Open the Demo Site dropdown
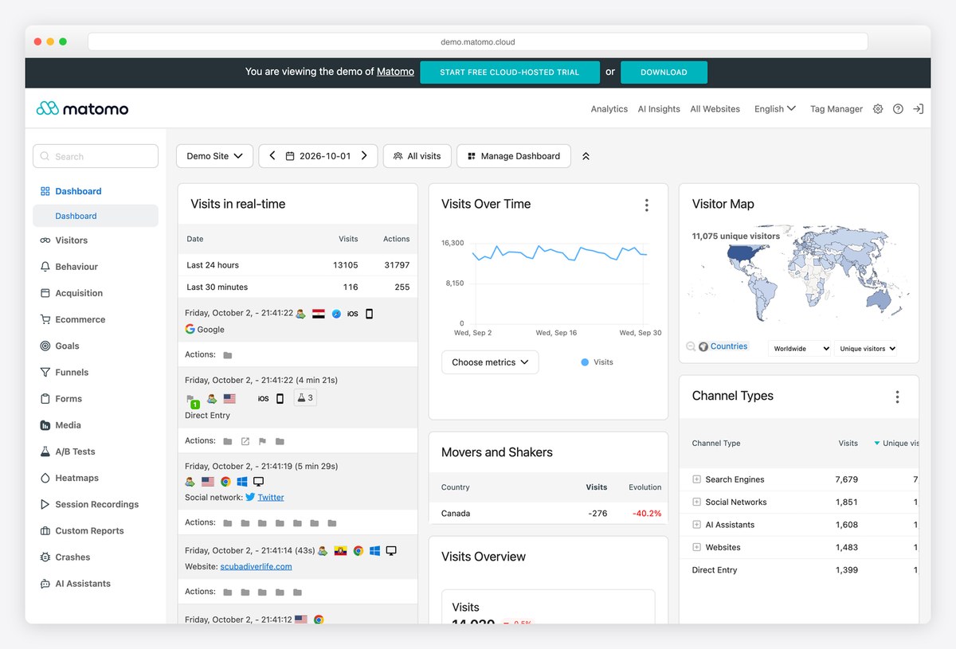 click(x=214, y=156)
